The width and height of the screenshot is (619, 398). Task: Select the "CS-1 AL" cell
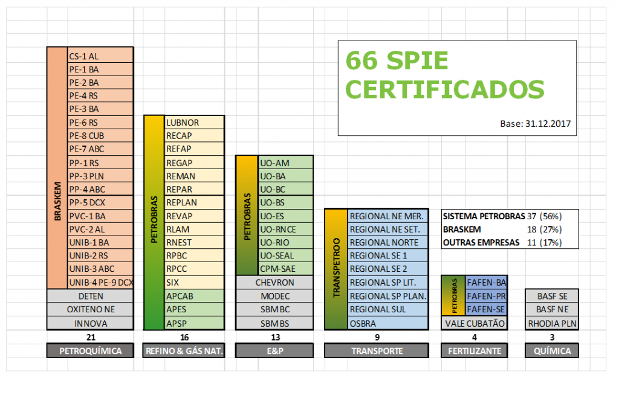[x=100, y=56]
